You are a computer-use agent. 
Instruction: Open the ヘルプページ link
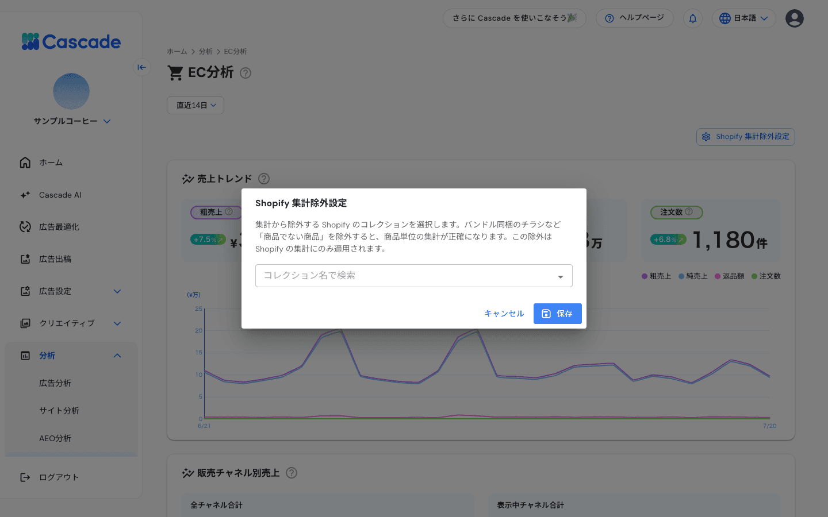[635, 18]
